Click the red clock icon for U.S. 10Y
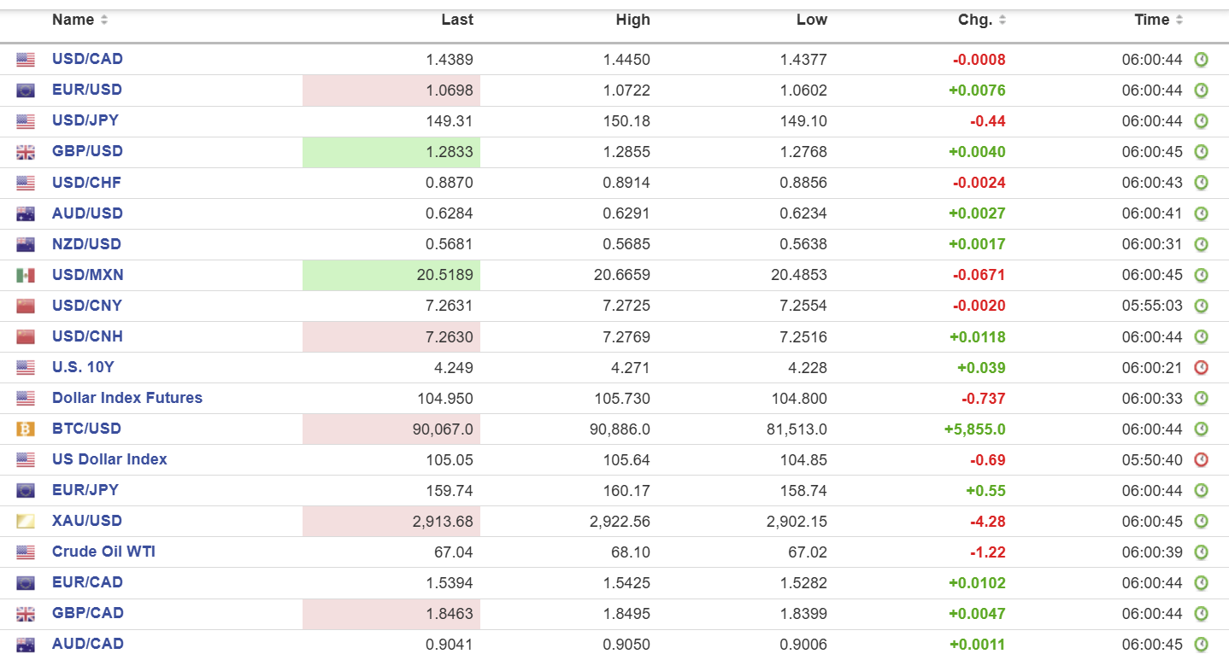 (x=1201, y=368)
